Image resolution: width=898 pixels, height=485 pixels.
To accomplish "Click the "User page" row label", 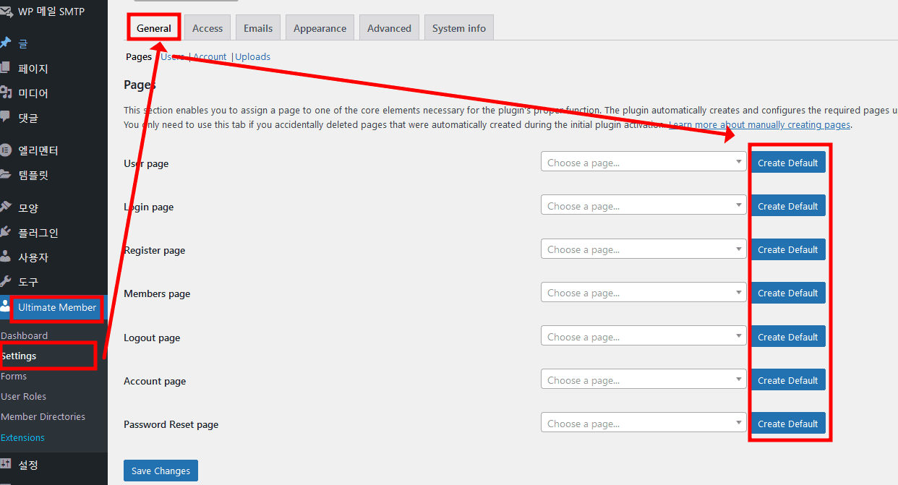I will 146,163.
